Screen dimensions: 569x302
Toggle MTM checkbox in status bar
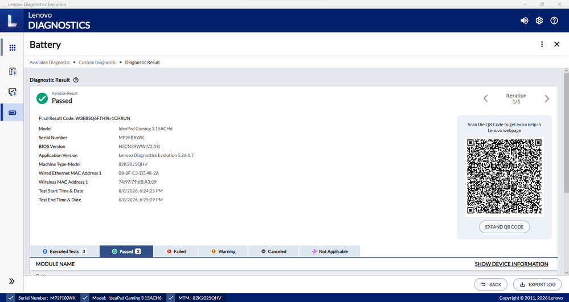(x=171, y=297)
